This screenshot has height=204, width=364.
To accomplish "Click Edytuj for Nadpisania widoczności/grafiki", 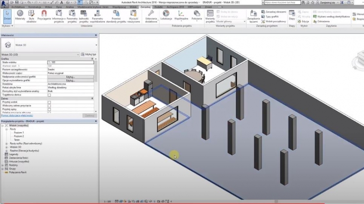I will [x=70, y=77].
